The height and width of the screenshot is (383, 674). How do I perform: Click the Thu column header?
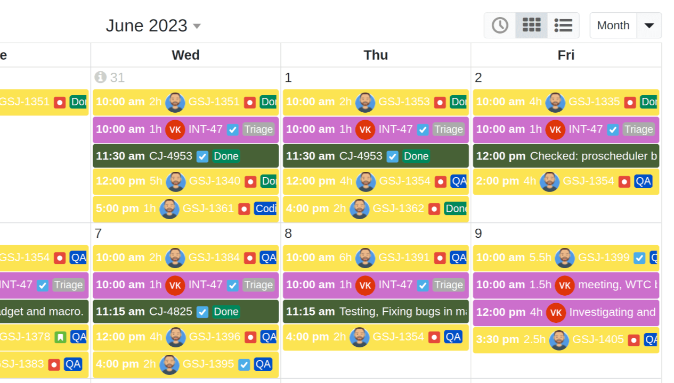pyautogui.click(x=376, y=55)
